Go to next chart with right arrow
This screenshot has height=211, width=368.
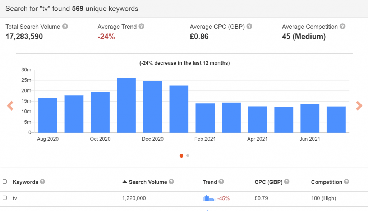click(359, 106)
